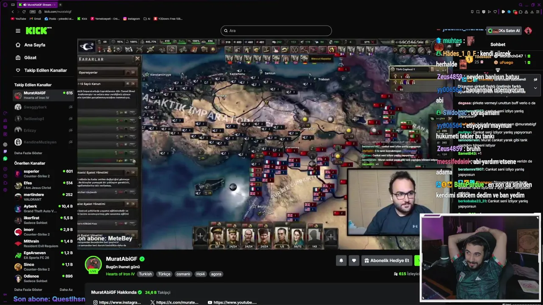543x305 pixels.
Task: Open the Yemeksepeti bookmark
Action: [x=104, y=19]
